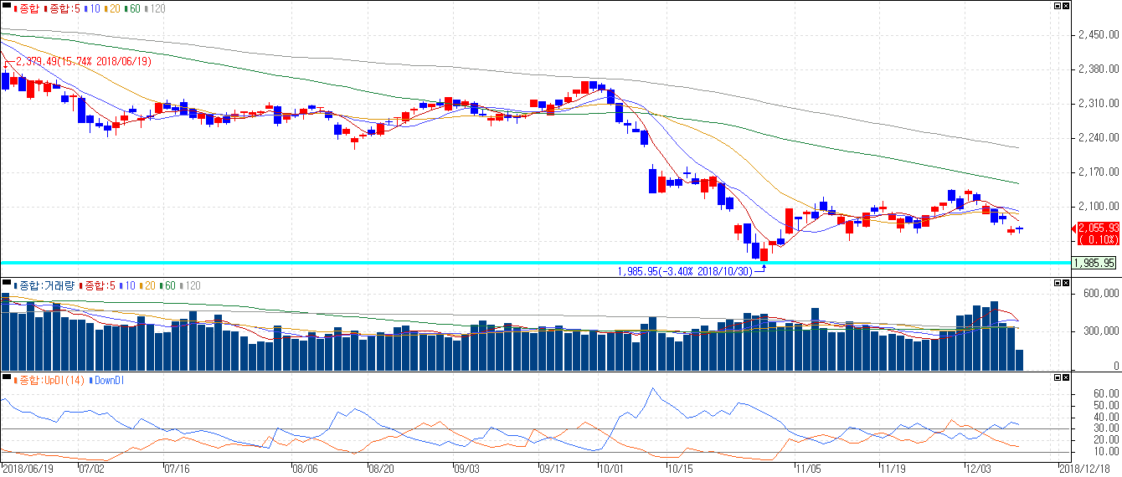Click the 10/15 date on time axis
The height and width of the screenshot is (477, 1122).
tap(679, 469)
